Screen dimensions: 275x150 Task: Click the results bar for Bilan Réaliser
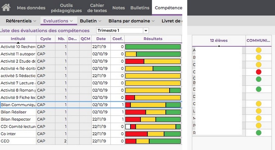tap(153, 112)
